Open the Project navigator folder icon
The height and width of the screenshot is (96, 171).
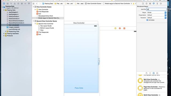coord(4,3)
